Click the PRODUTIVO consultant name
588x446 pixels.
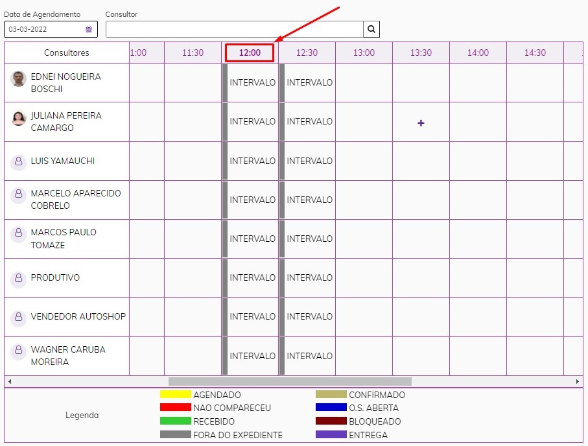pos(55,277)
